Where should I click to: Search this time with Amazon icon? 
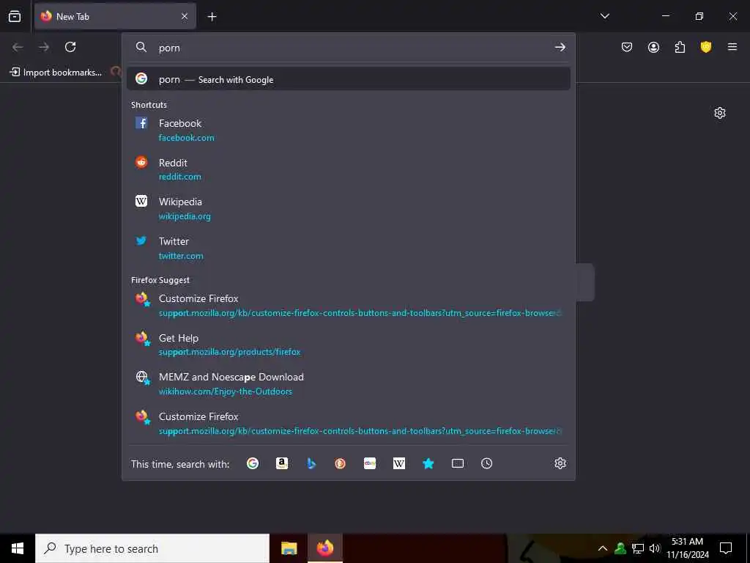click(x=282, y=463)
